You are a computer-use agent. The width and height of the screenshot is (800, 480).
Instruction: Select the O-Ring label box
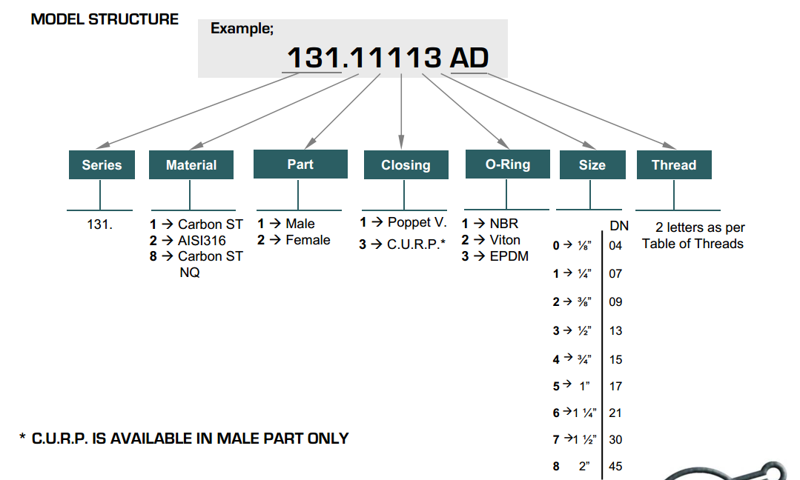coord(507,164)
